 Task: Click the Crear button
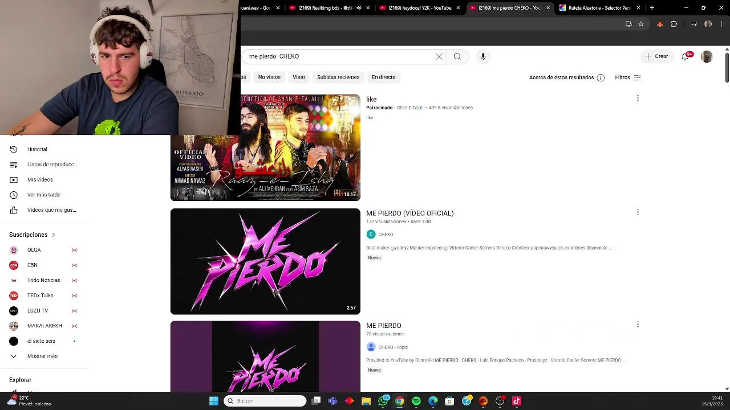tap(657, 56)
